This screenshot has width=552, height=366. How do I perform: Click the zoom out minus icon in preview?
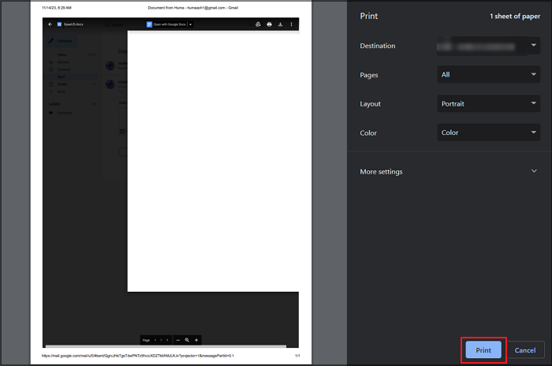click(x=178, y=340)
